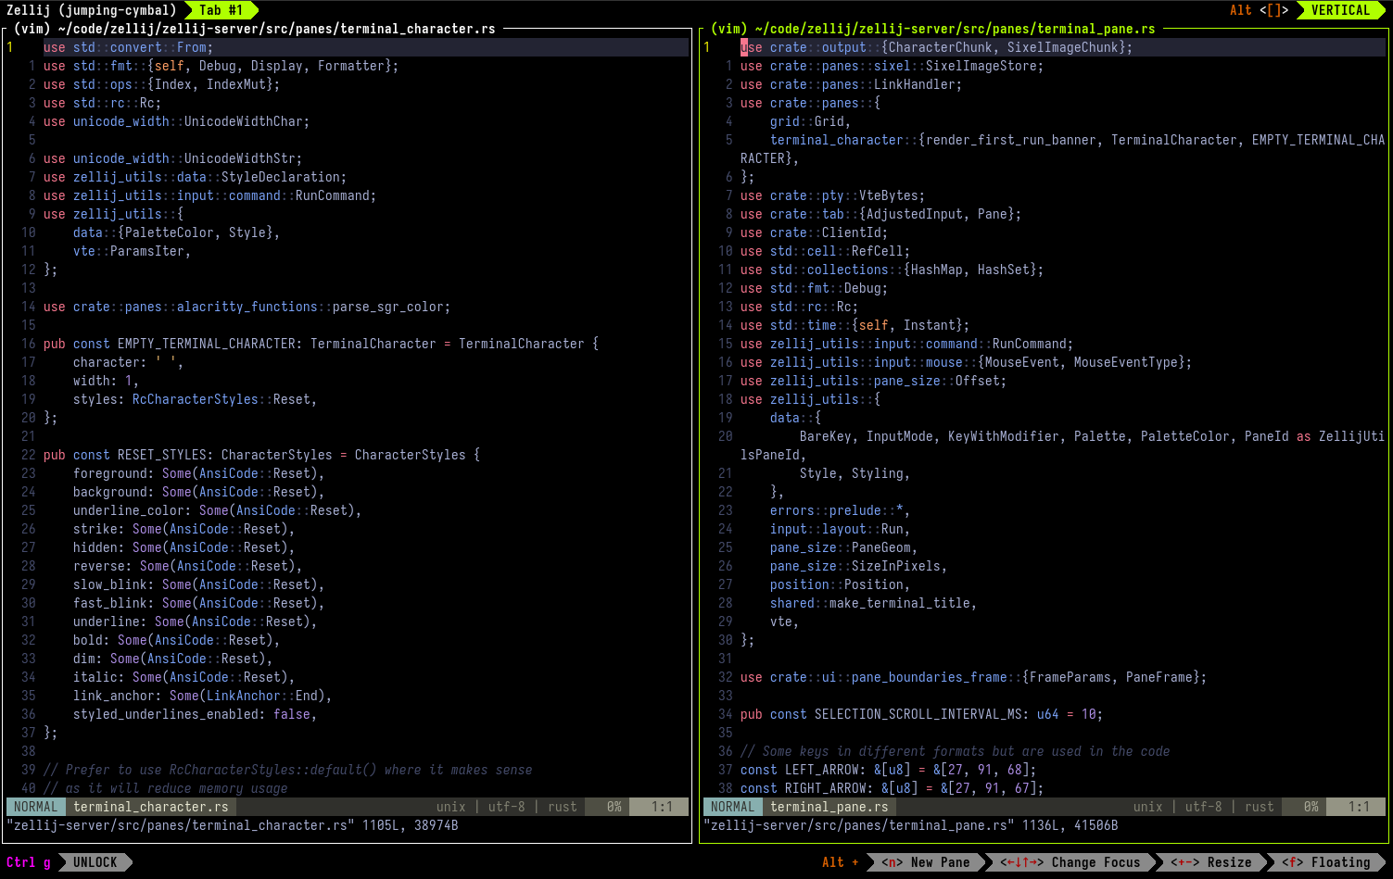
Task: Click the LEFT_ARROW constant line
Action: [889, 770]
